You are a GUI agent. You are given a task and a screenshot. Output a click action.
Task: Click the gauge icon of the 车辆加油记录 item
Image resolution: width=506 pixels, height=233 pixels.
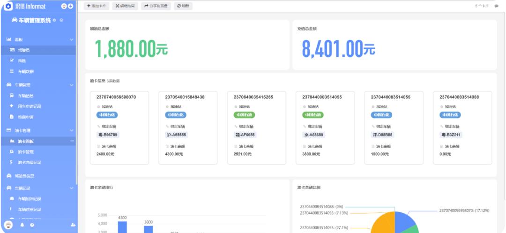click(12, 198)
